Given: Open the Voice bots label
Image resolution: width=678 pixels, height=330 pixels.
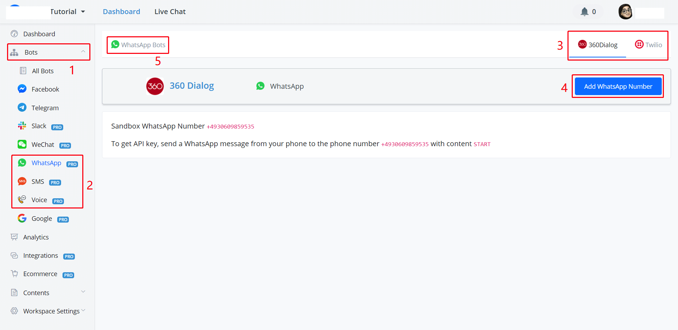Looking at the screenshot, I should pyautogui.click(x=39, y=200).
